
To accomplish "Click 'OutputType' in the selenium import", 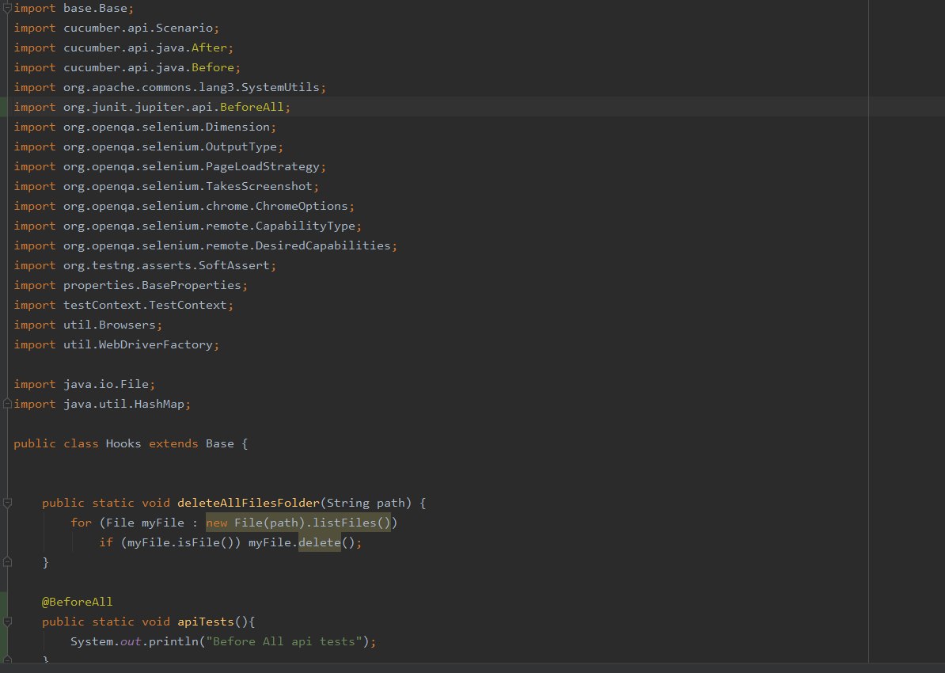I will (241, 146).
